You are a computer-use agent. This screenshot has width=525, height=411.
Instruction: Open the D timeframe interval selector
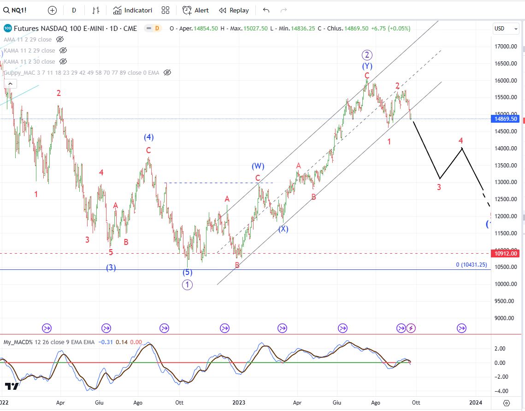[x=74, y=11]
